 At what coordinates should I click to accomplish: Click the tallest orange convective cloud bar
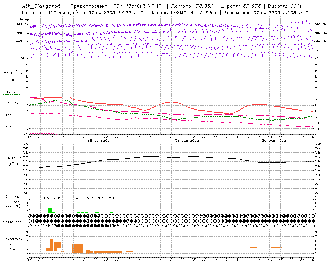pos(52,245)
